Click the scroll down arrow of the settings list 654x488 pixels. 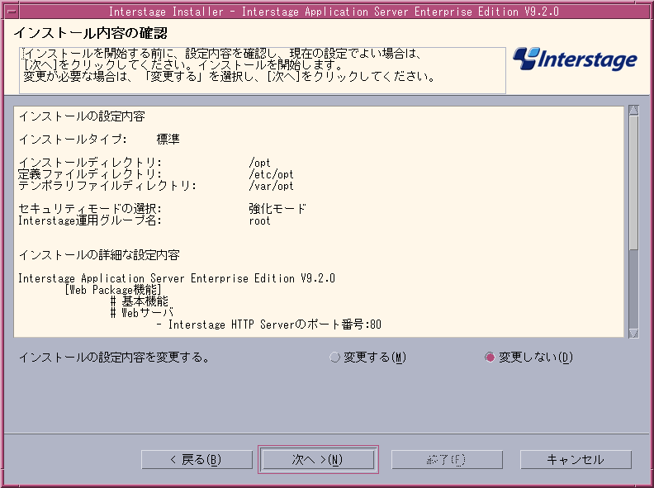633,333
